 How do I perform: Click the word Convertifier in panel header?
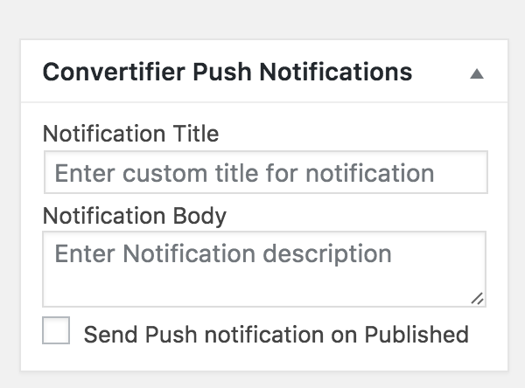[x=114, y=72]
